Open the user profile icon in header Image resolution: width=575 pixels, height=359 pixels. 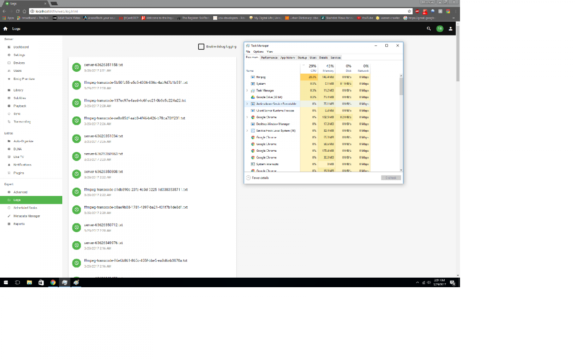click(x=451, y=29)
